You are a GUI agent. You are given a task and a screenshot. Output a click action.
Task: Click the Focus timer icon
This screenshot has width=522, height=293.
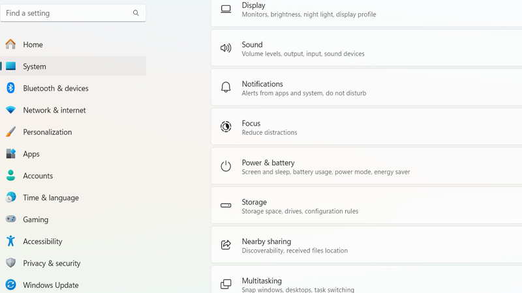[x=226, y=126]
